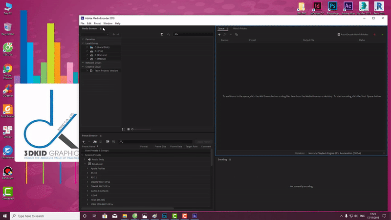The image size is (391, 220).
Task: Expand Team Projects Versions
Action: [87, 70]
